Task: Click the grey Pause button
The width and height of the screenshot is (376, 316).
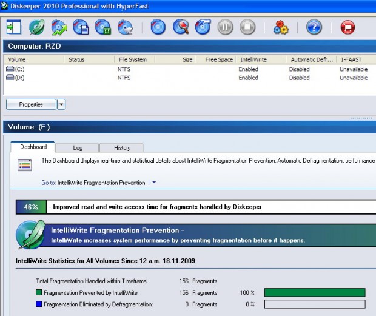Action: point(225,27)
